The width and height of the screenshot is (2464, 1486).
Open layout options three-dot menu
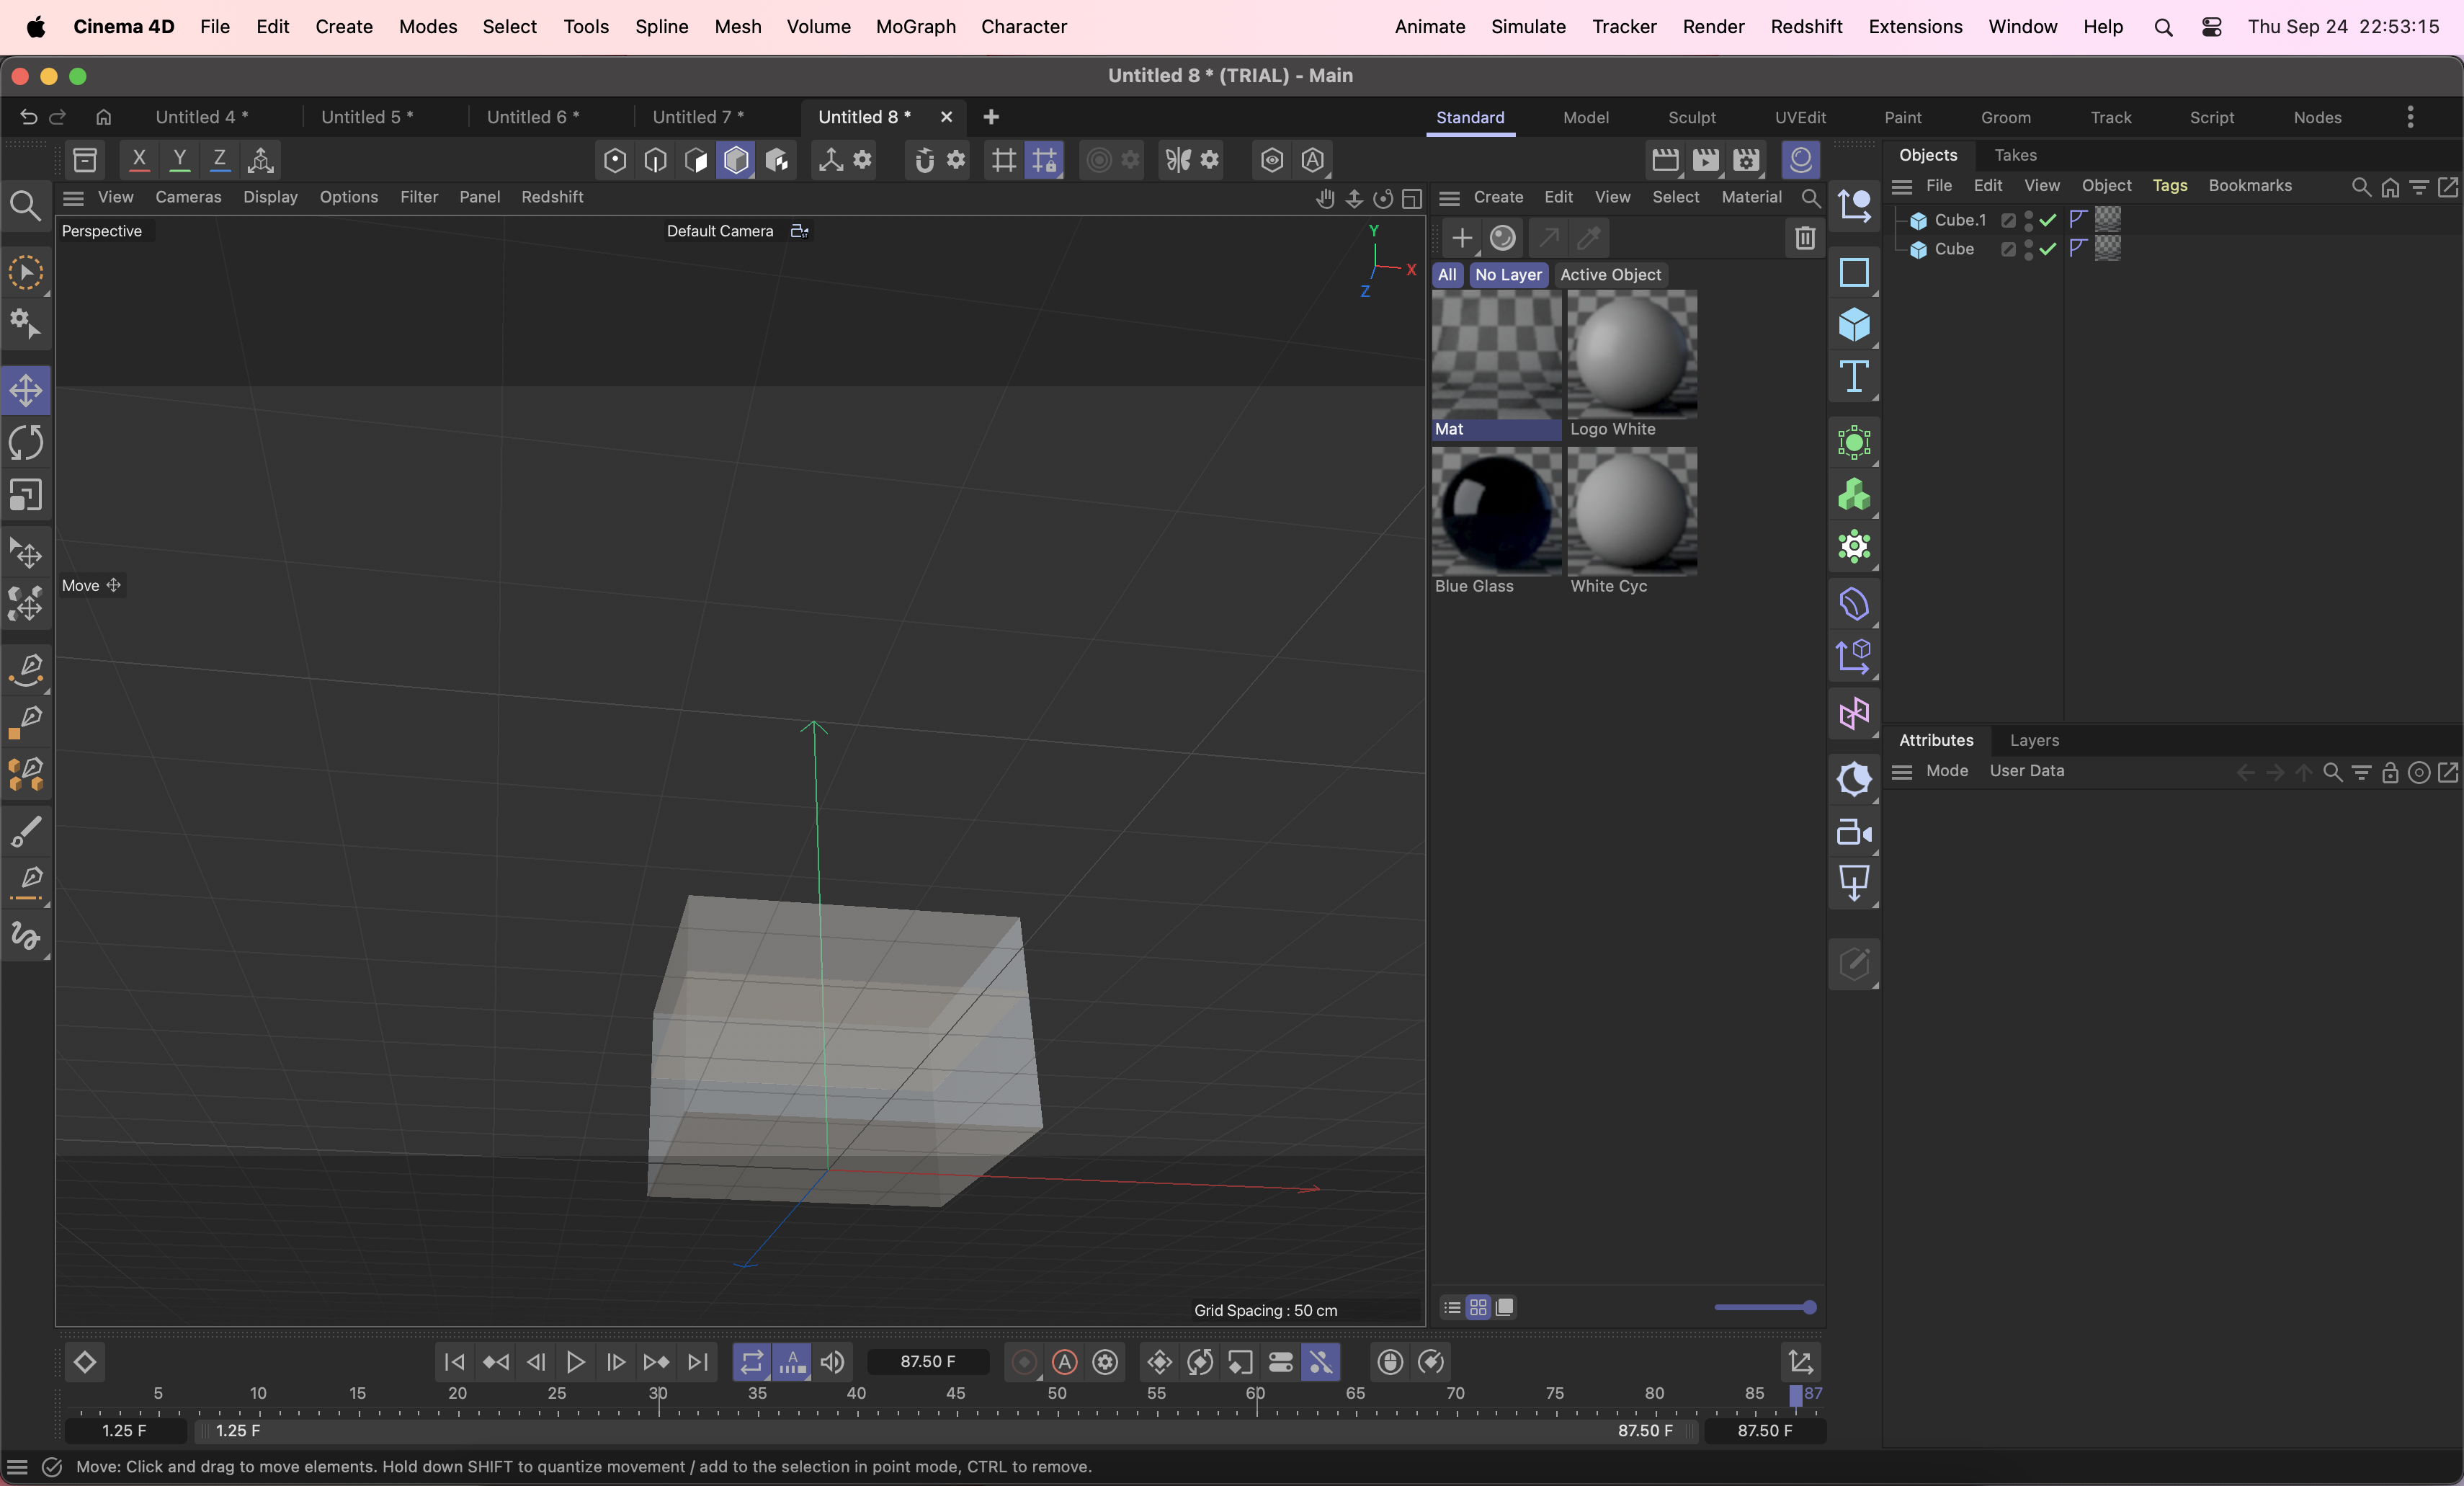click(2410, 117)
